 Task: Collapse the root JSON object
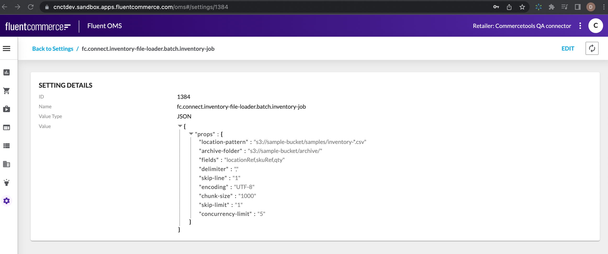(x=180, y=126)
